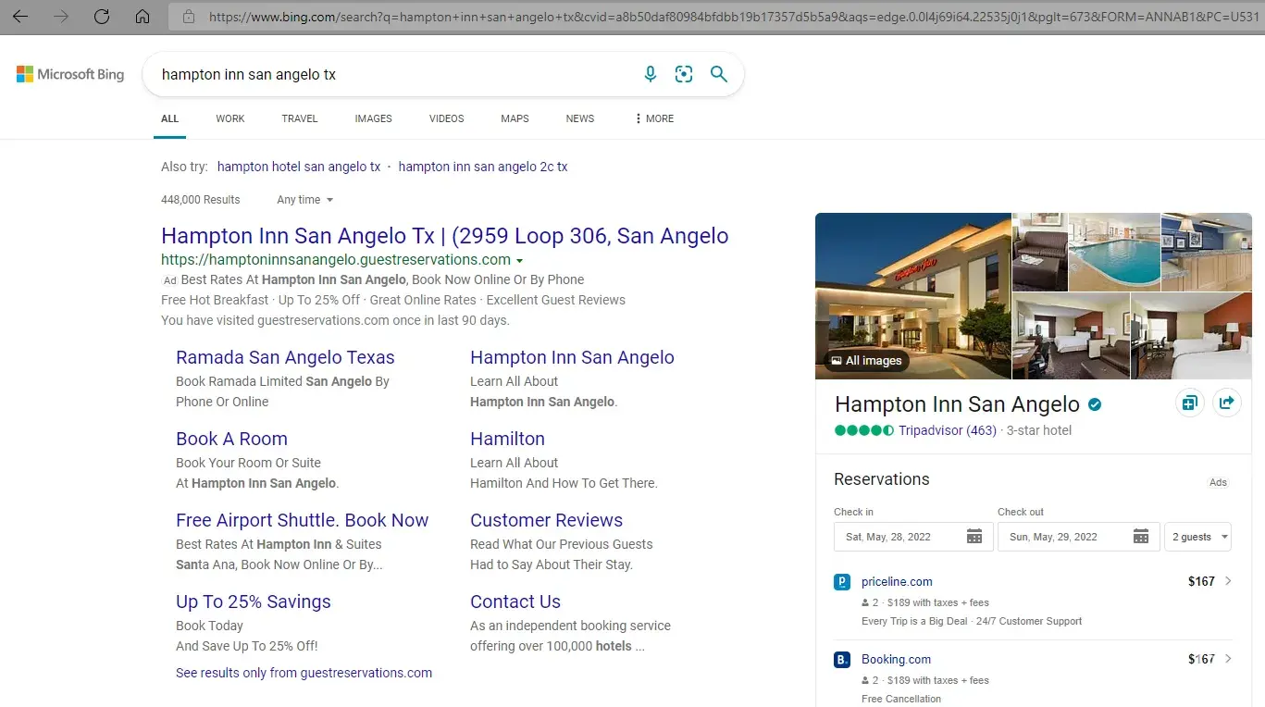The width and height of the screenshot is (1265, 707).
Task: Open the Maps search tab
Action: pos(515,118)
